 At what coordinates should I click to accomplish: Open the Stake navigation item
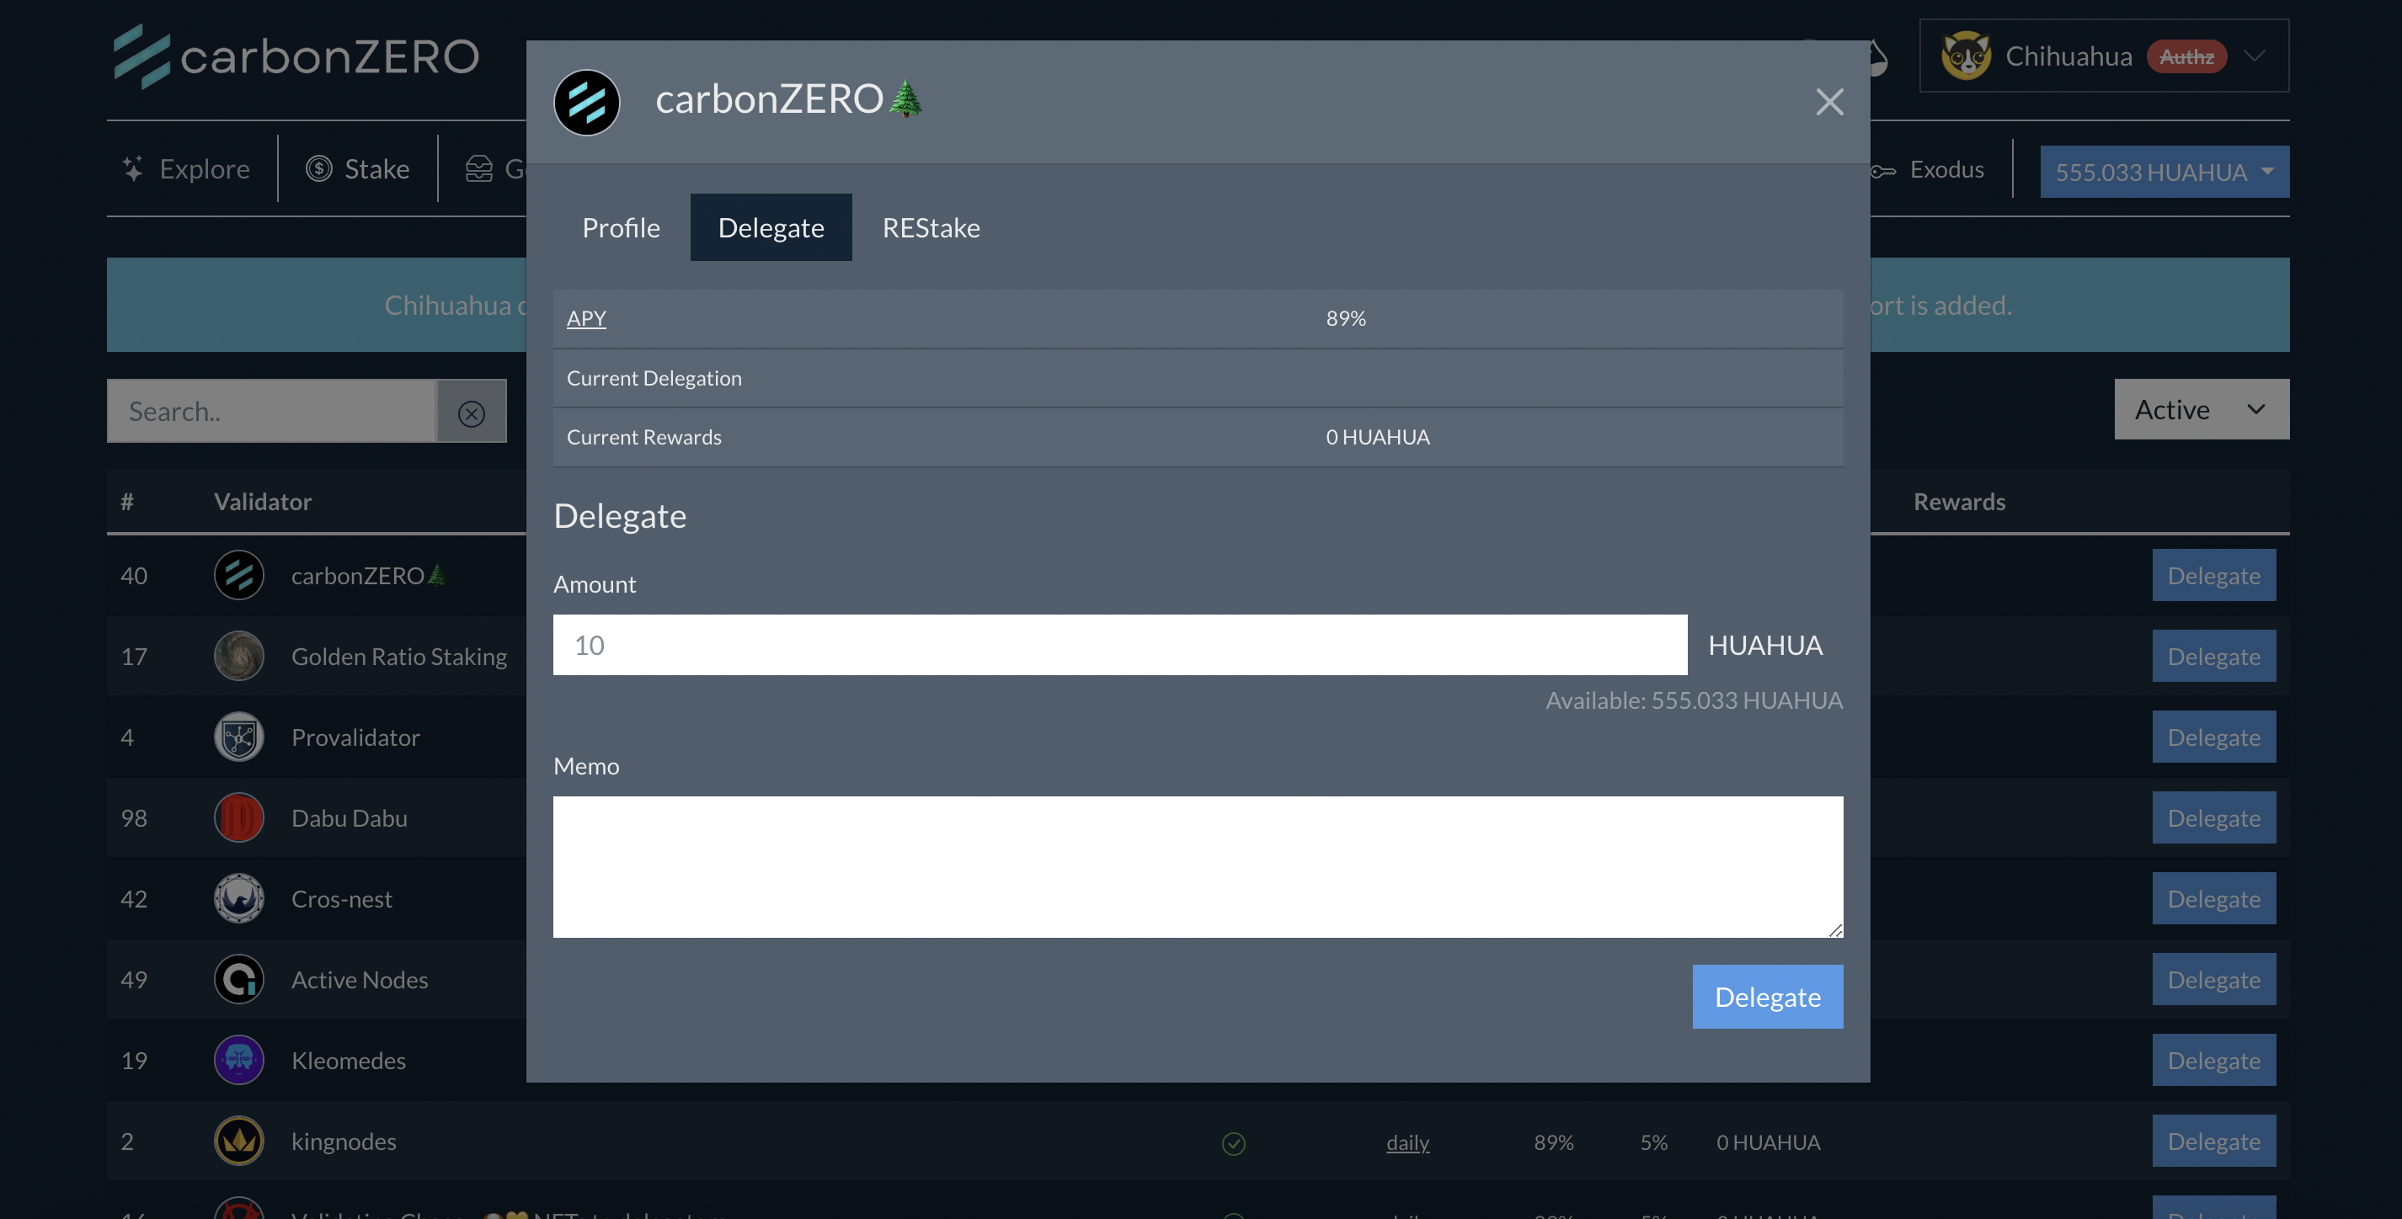[358, 168]
